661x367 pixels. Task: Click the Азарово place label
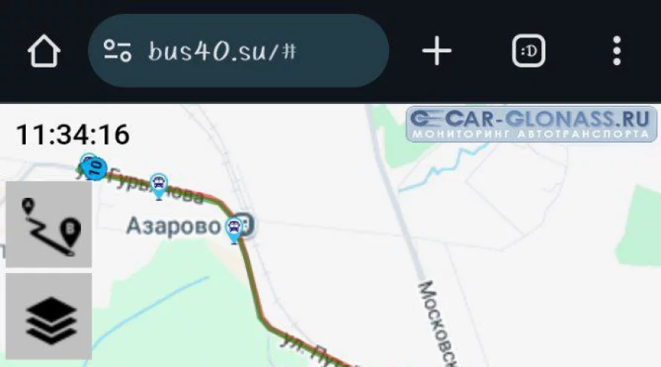pyautogui.click(x=173, y=225)
